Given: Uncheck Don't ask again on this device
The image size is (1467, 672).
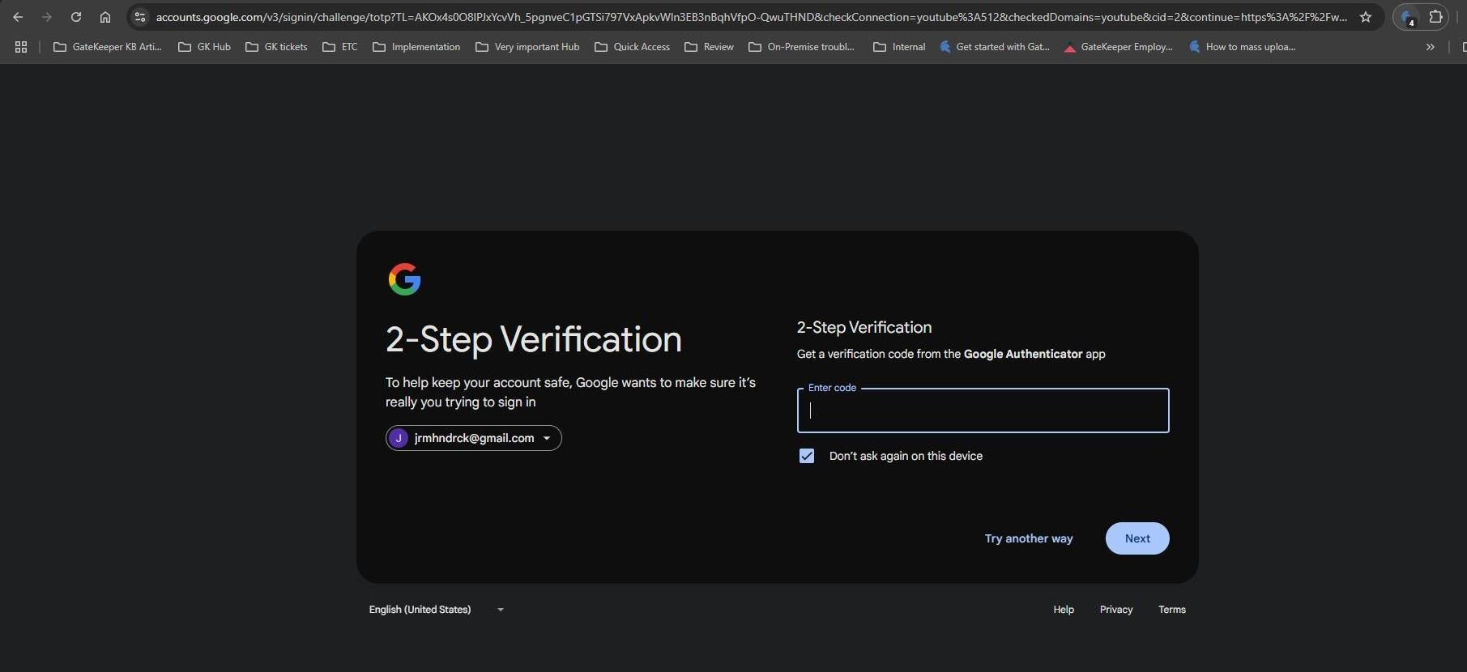Looking at the screenshot, I should [807, 456].
